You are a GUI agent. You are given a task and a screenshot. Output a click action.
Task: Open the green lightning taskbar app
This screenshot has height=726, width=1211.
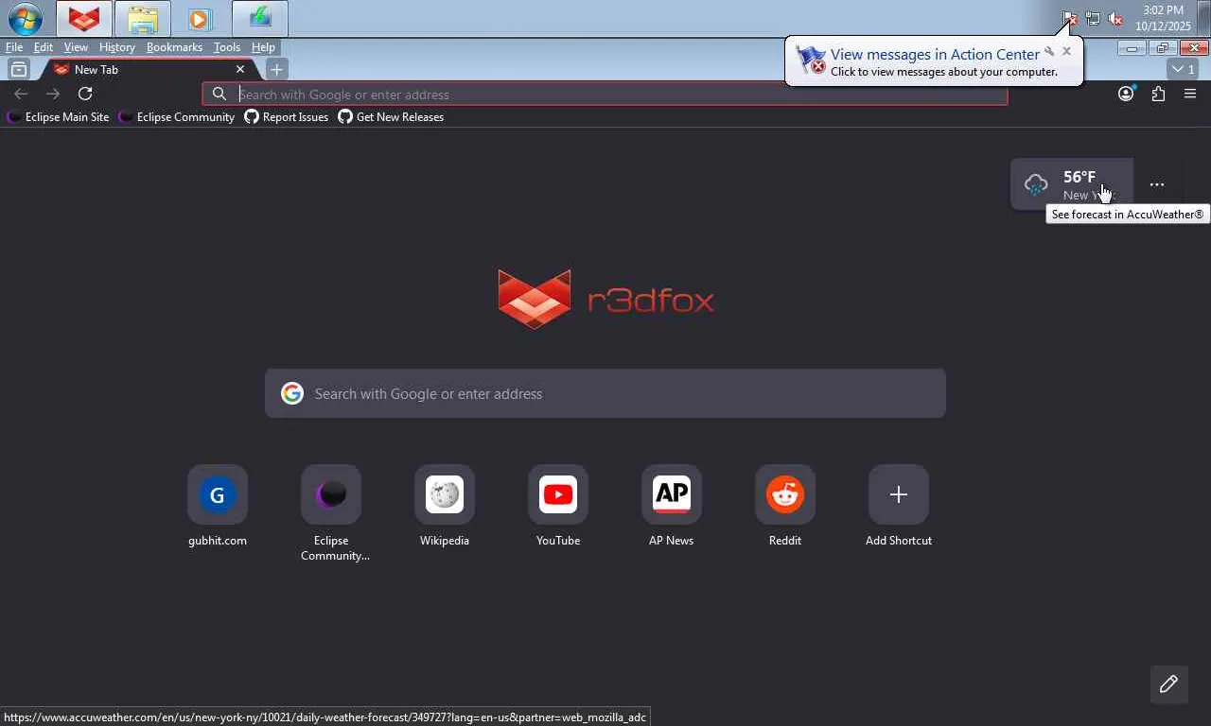pos(259,18)
